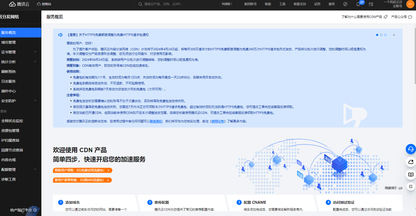Follow the 联系我们 link in the notice

[156, 121]
